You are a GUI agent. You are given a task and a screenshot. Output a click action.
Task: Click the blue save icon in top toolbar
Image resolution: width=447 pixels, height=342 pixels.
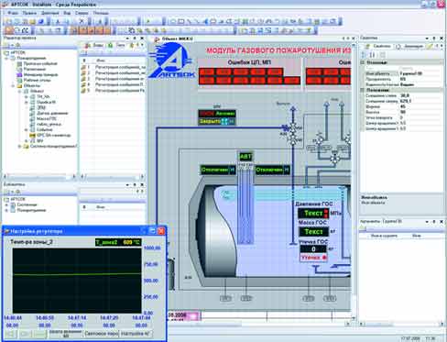(x=41, y=21)
